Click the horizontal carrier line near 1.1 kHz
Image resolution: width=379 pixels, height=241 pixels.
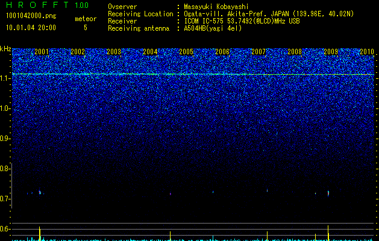(x=193, y=74)
